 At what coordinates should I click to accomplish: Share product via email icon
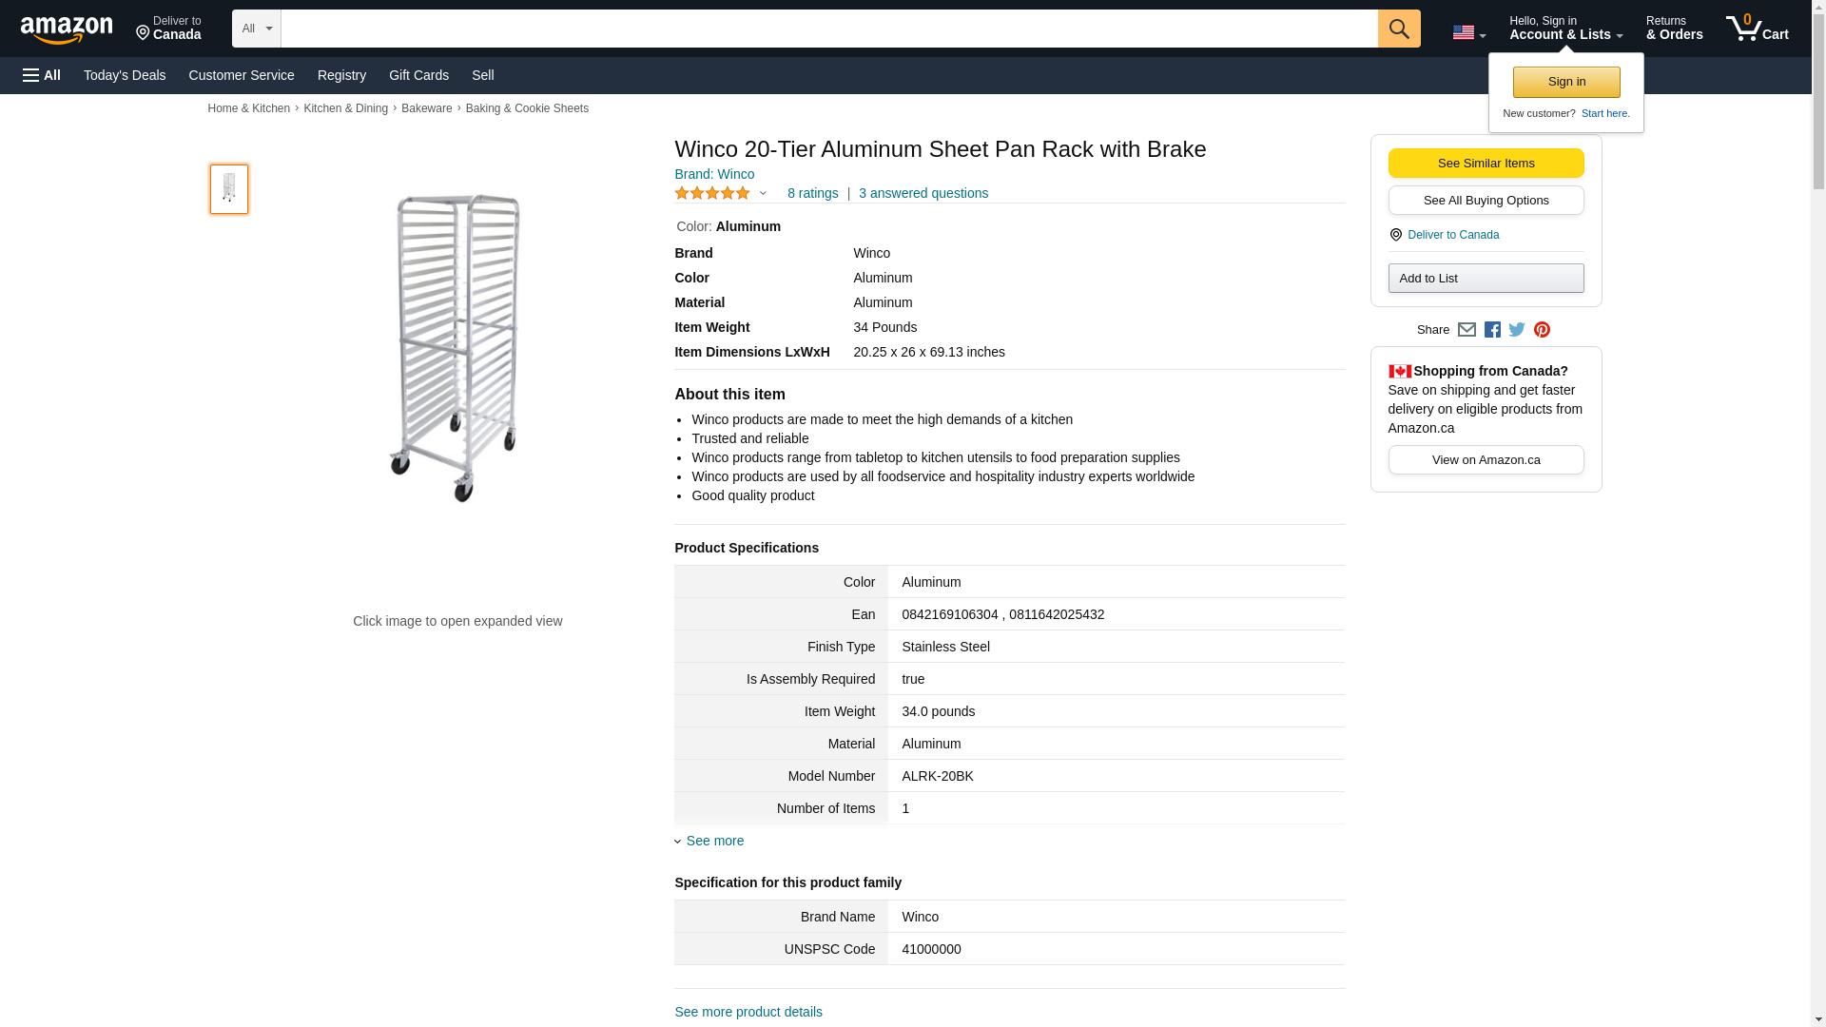[x=1467, y=330]
